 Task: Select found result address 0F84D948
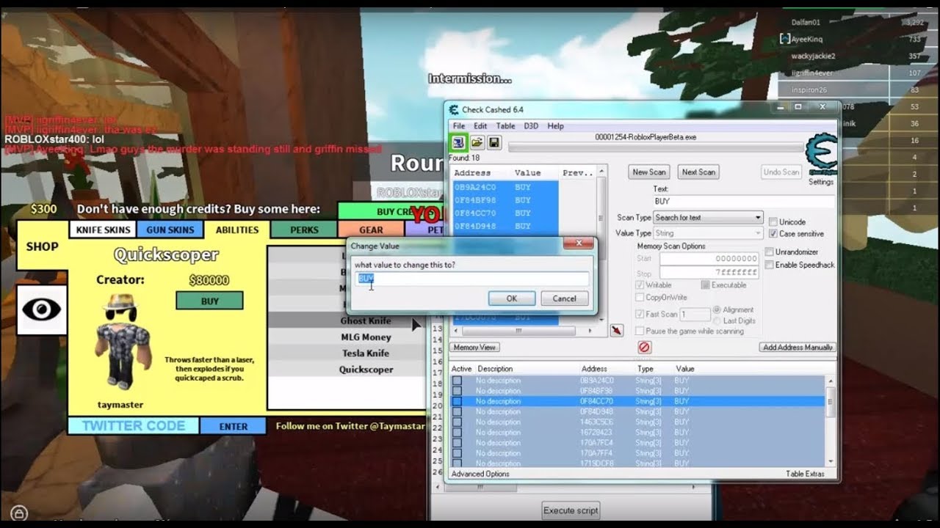(x=505, y=226)
